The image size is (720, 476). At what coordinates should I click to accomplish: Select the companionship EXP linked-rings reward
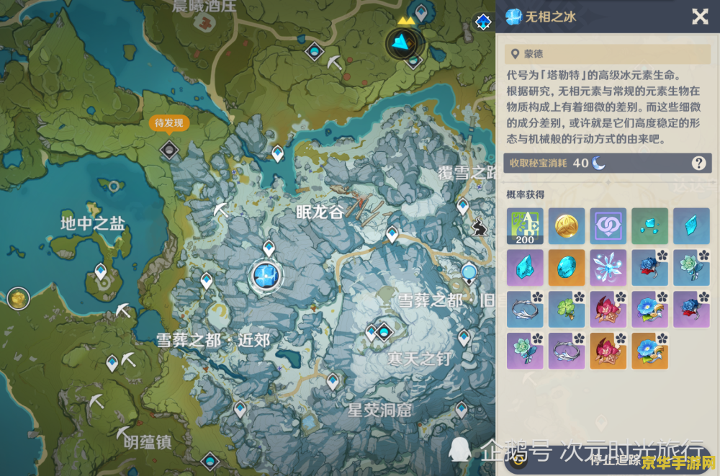[x=608, y=226]
